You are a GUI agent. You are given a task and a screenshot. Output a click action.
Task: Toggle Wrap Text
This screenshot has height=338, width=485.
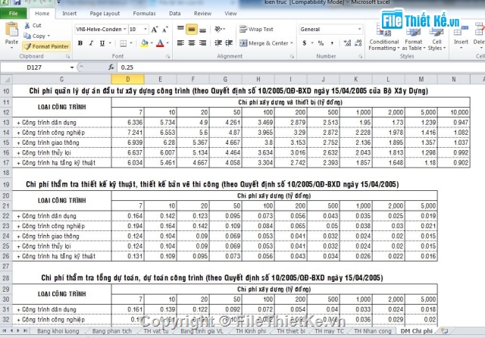[x=256, y=30]
